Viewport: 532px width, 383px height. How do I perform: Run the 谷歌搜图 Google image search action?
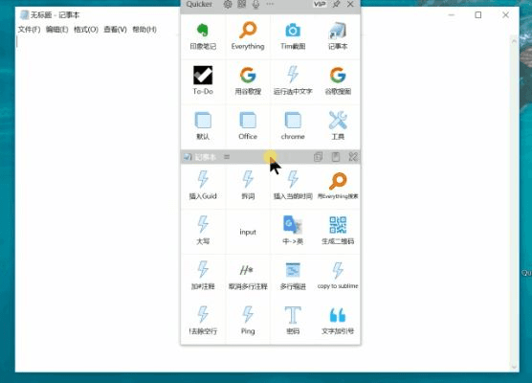(338, 81)
